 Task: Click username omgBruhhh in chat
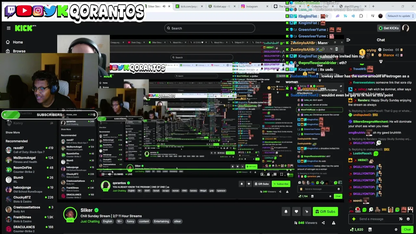tap(357, 133)
